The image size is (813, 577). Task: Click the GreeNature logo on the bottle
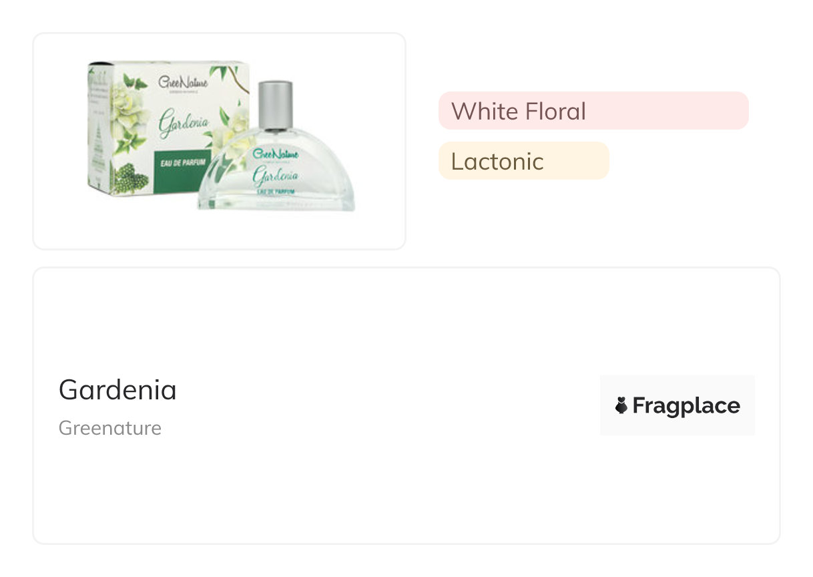pyautogui.click(x=276, y=156)
